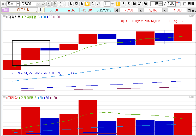Select the 일 daily chart period
The height and width of the screenshot is (136, 196).
(x=71, y=4)
